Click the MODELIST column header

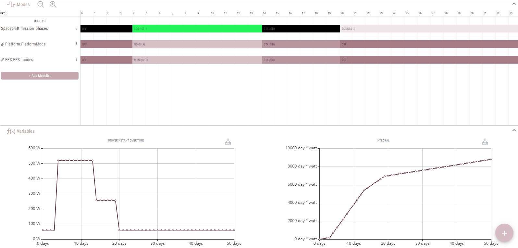(40, 21)
